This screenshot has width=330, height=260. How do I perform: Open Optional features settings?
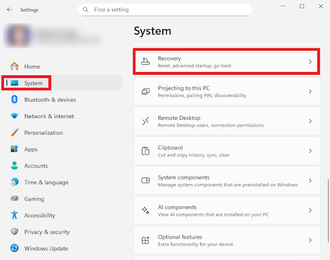click(x=227, y=240)
